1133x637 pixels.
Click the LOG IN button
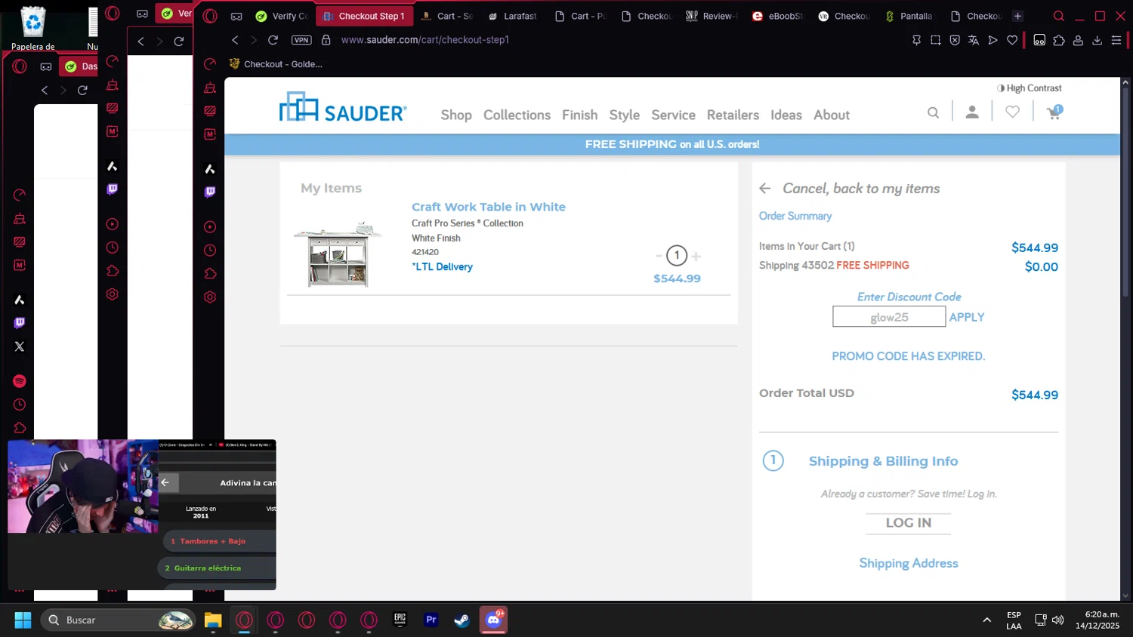click(908, 522)
